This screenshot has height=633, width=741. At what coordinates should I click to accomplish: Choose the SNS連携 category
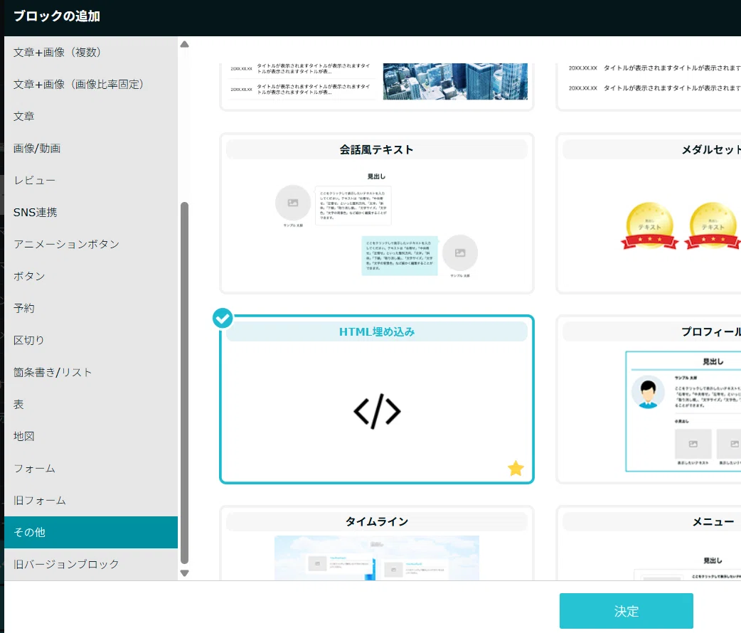point(91,212)
